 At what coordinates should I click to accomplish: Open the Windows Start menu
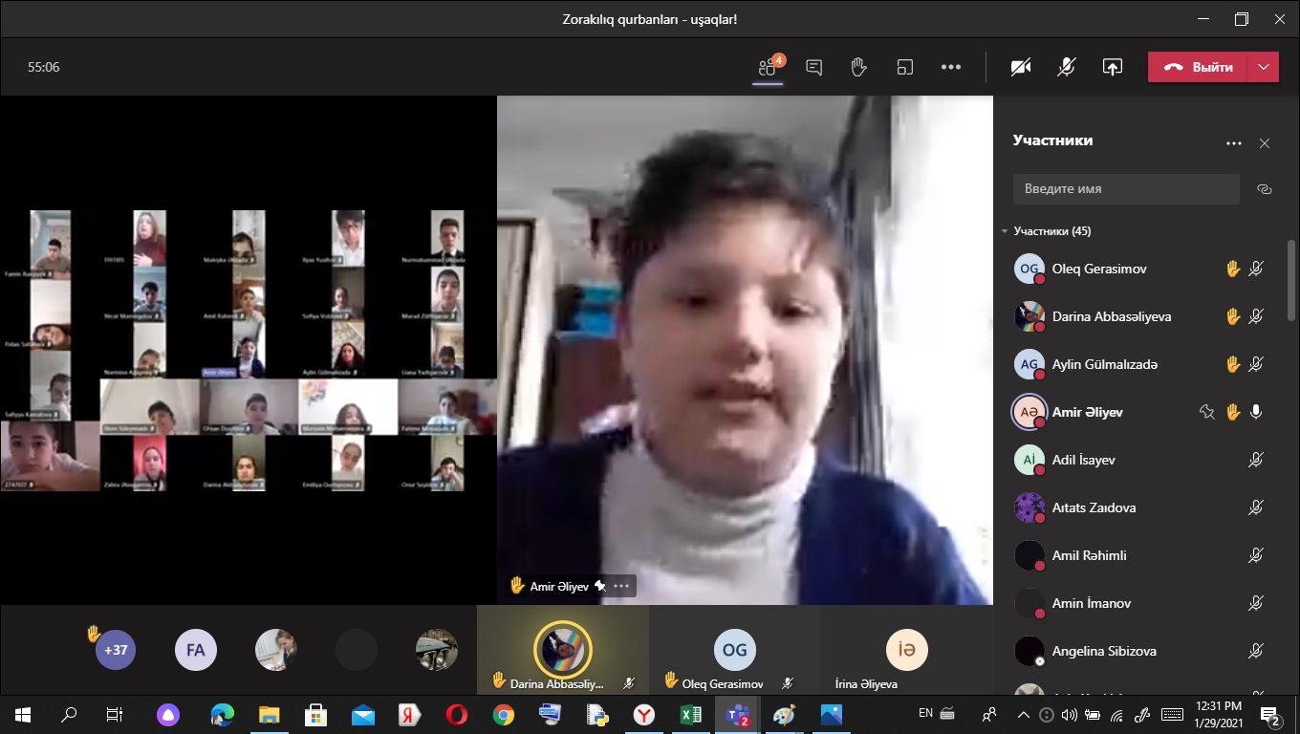pos(23,715)
